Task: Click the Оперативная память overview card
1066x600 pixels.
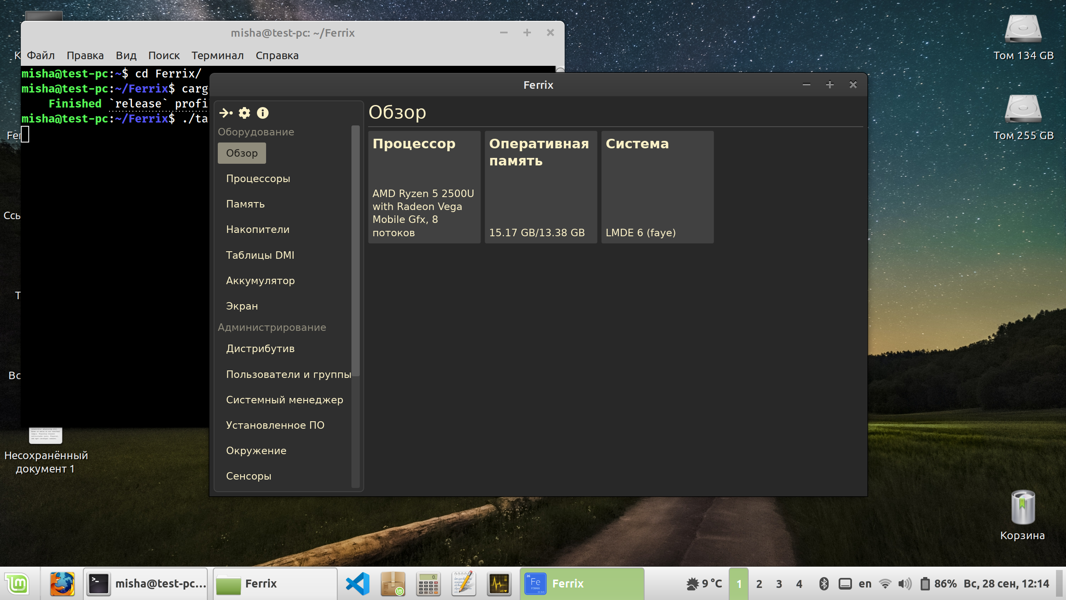Action: coord(540,187)
